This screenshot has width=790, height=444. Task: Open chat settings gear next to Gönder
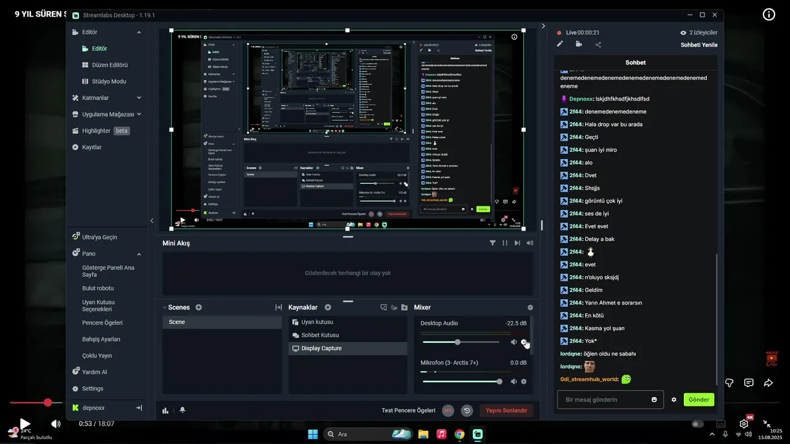pyautogui.click(x=674, y=400)
